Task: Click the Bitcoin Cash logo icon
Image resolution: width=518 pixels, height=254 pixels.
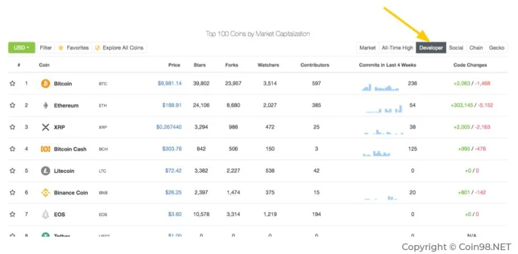Action: pos(45,149)
